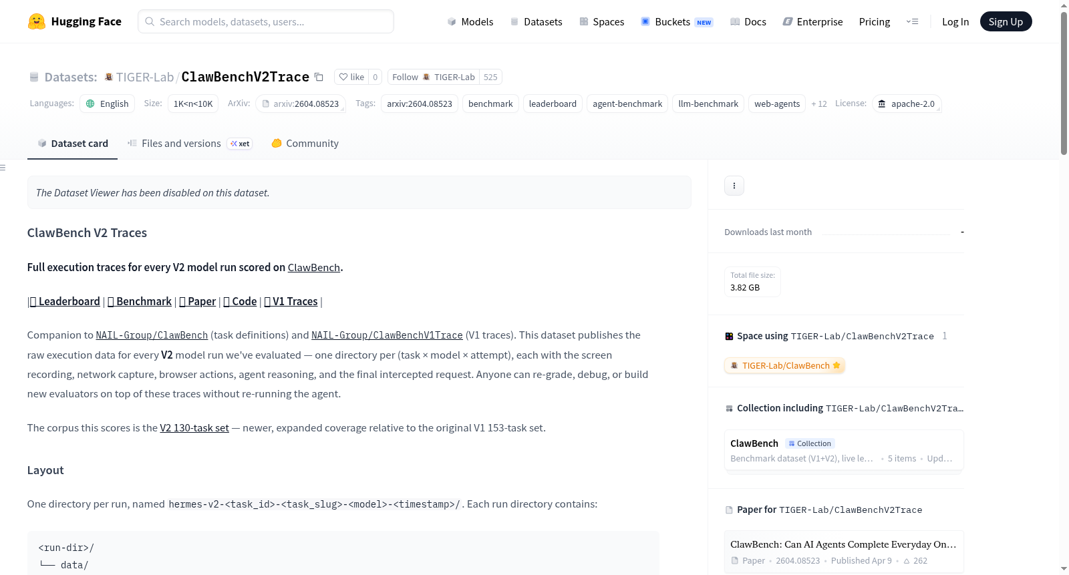Open the Code link
This screenshot has width=1069, height=575.
pos(240,301)
